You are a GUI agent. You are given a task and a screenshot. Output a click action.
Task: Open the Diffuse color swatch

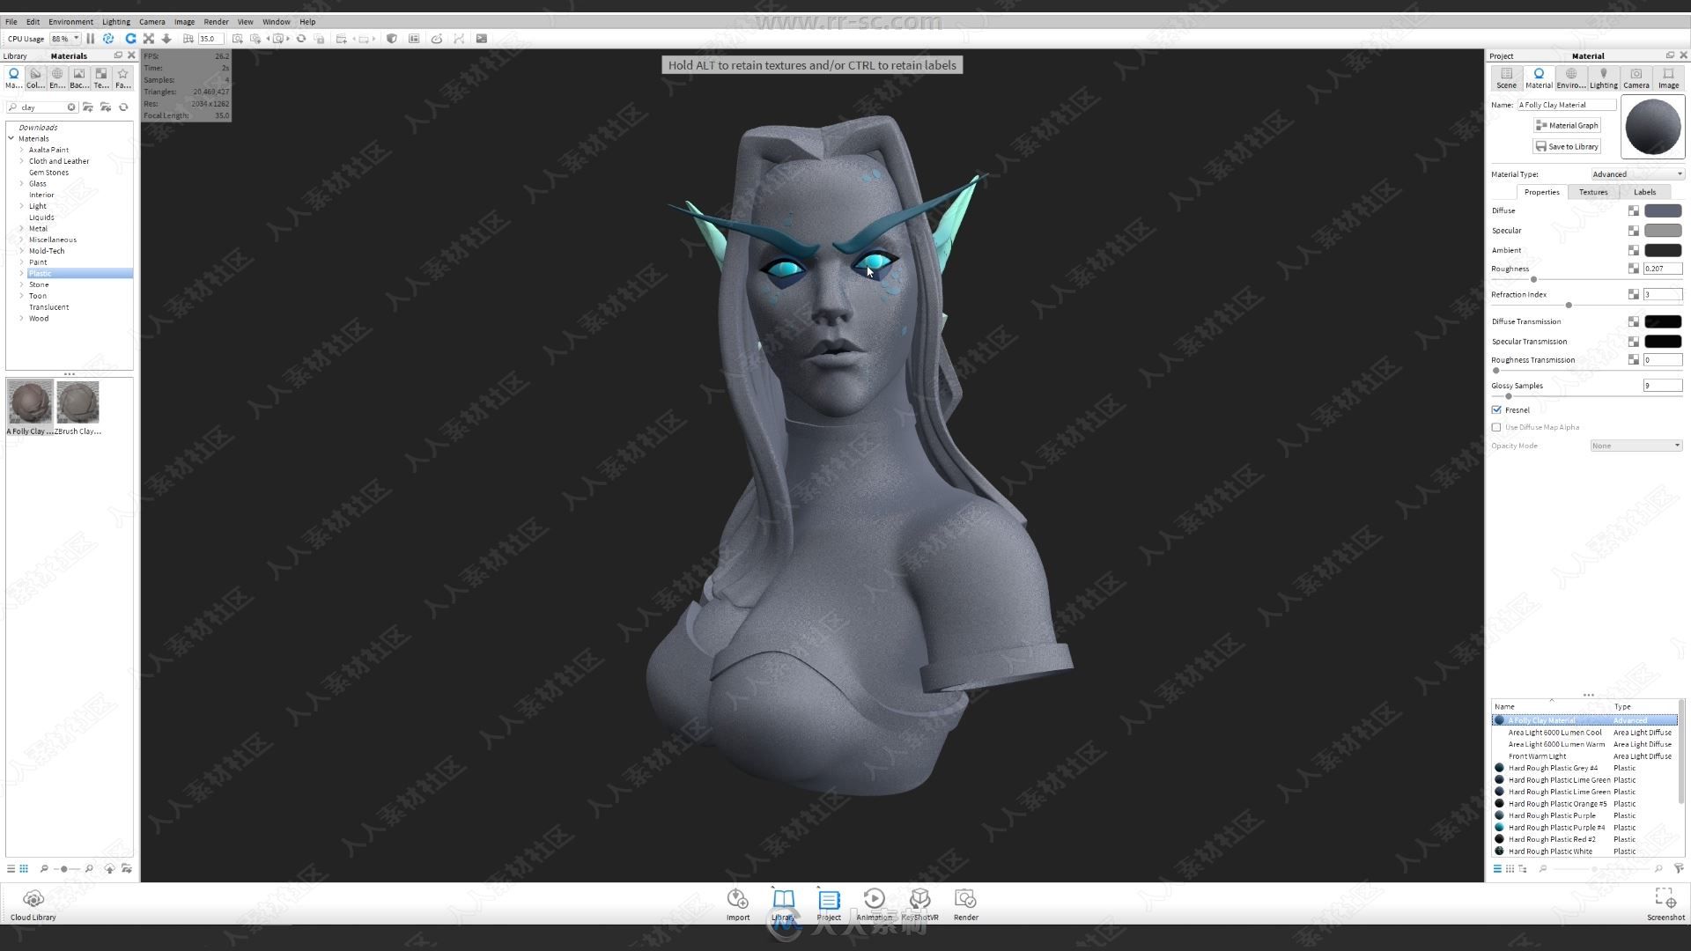1663,211
